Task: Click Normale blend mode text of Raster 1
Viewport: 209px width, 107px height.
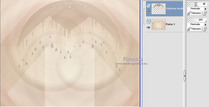Action: coord(195,24)
